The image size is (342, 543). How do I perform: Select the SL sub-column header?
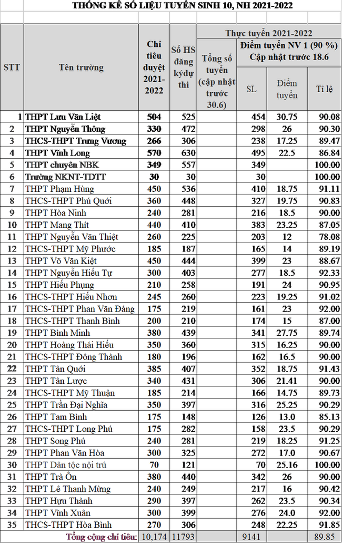[x=252, y=89]
